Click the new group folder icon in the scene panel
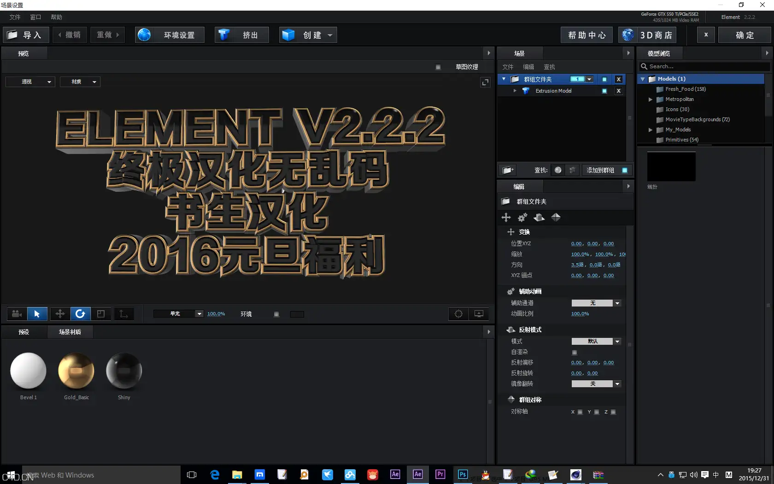Screen dimensions: 774x484 point(508,170)
